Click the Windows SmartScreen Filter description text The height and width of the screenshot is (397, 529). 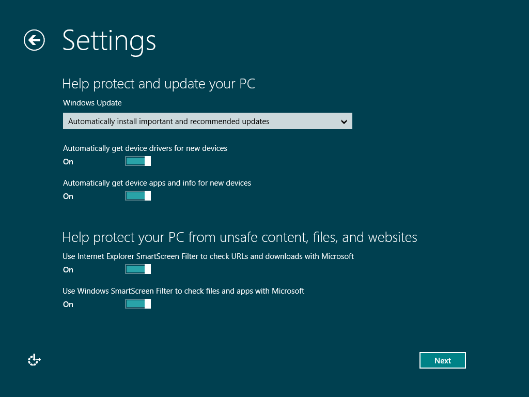click(x=183, y=291)
